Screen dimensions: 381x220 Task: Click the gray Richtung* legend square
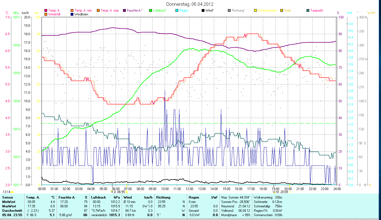click(x=229, y=11)
